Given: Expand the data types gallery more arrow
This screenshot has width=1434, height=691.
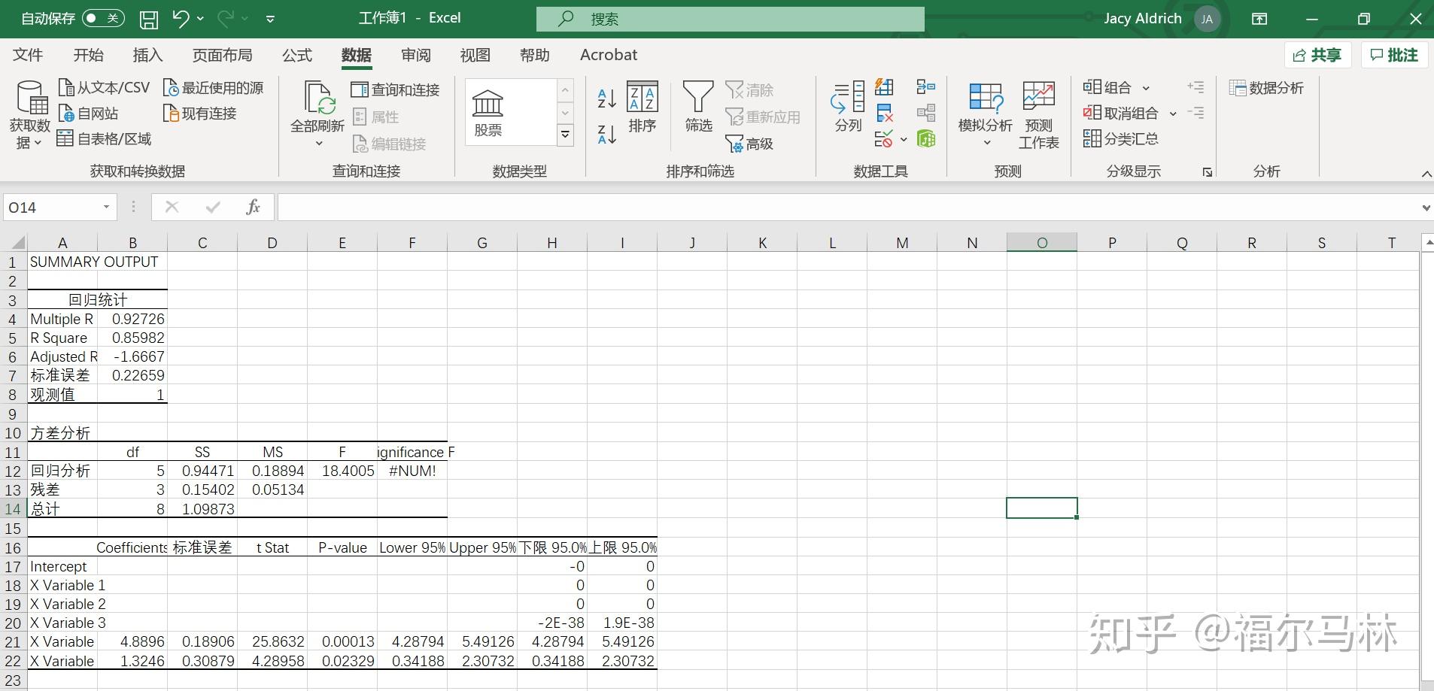Looking at the screenshot, I should point(565,135).
